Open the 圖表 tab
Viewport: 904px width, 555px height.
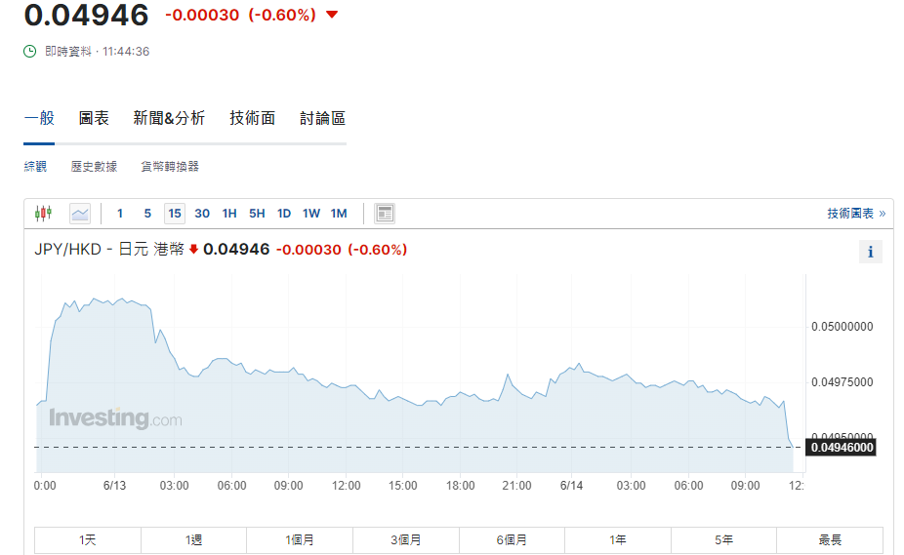click(x=94, y=118)
